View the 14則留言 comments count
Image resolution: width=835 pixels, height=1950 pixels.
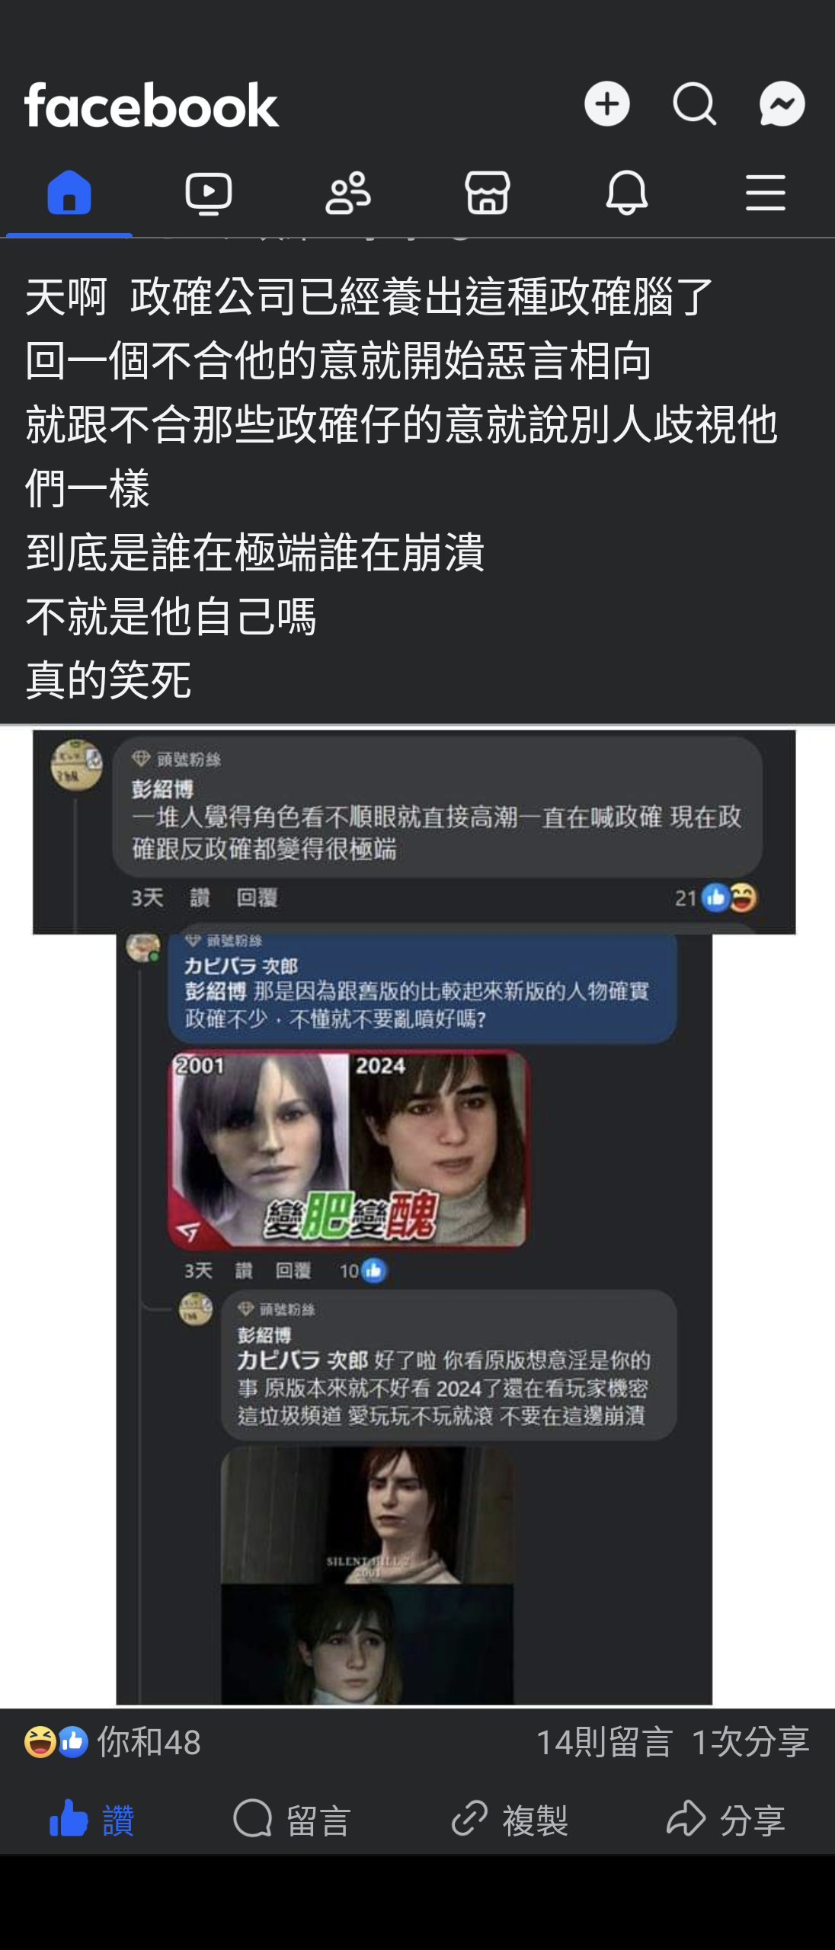pyautogui.click(x=604, y=1742)
